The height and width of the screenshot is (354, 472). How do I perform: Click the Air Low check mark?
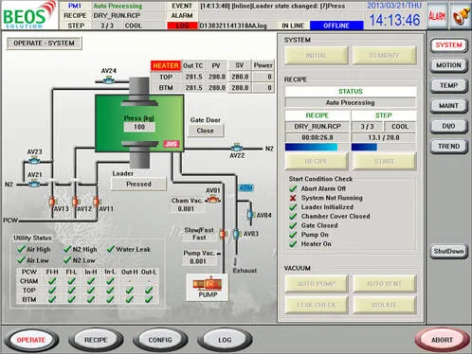click(21, 260)
